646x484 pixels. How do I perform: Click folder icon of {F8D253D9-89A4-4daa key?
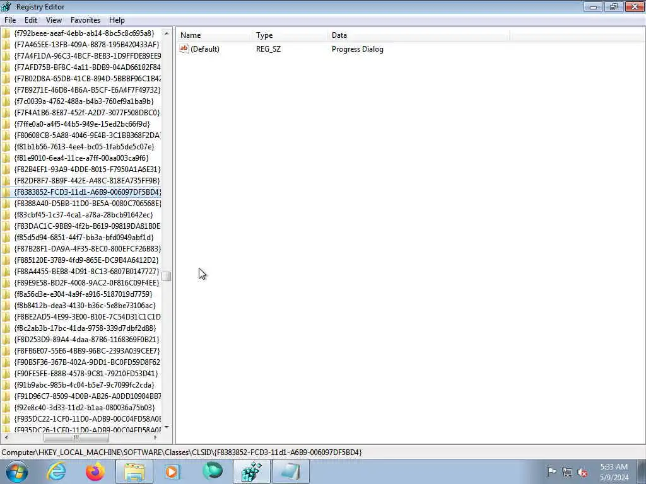click(x=6, y=340)
